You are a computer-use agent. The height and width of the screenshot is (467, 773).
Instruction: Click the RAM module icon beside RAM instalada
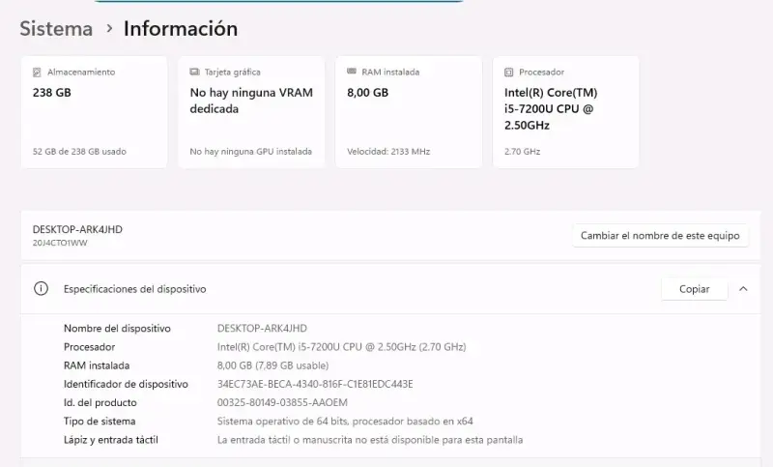click(x=352, y=72)
